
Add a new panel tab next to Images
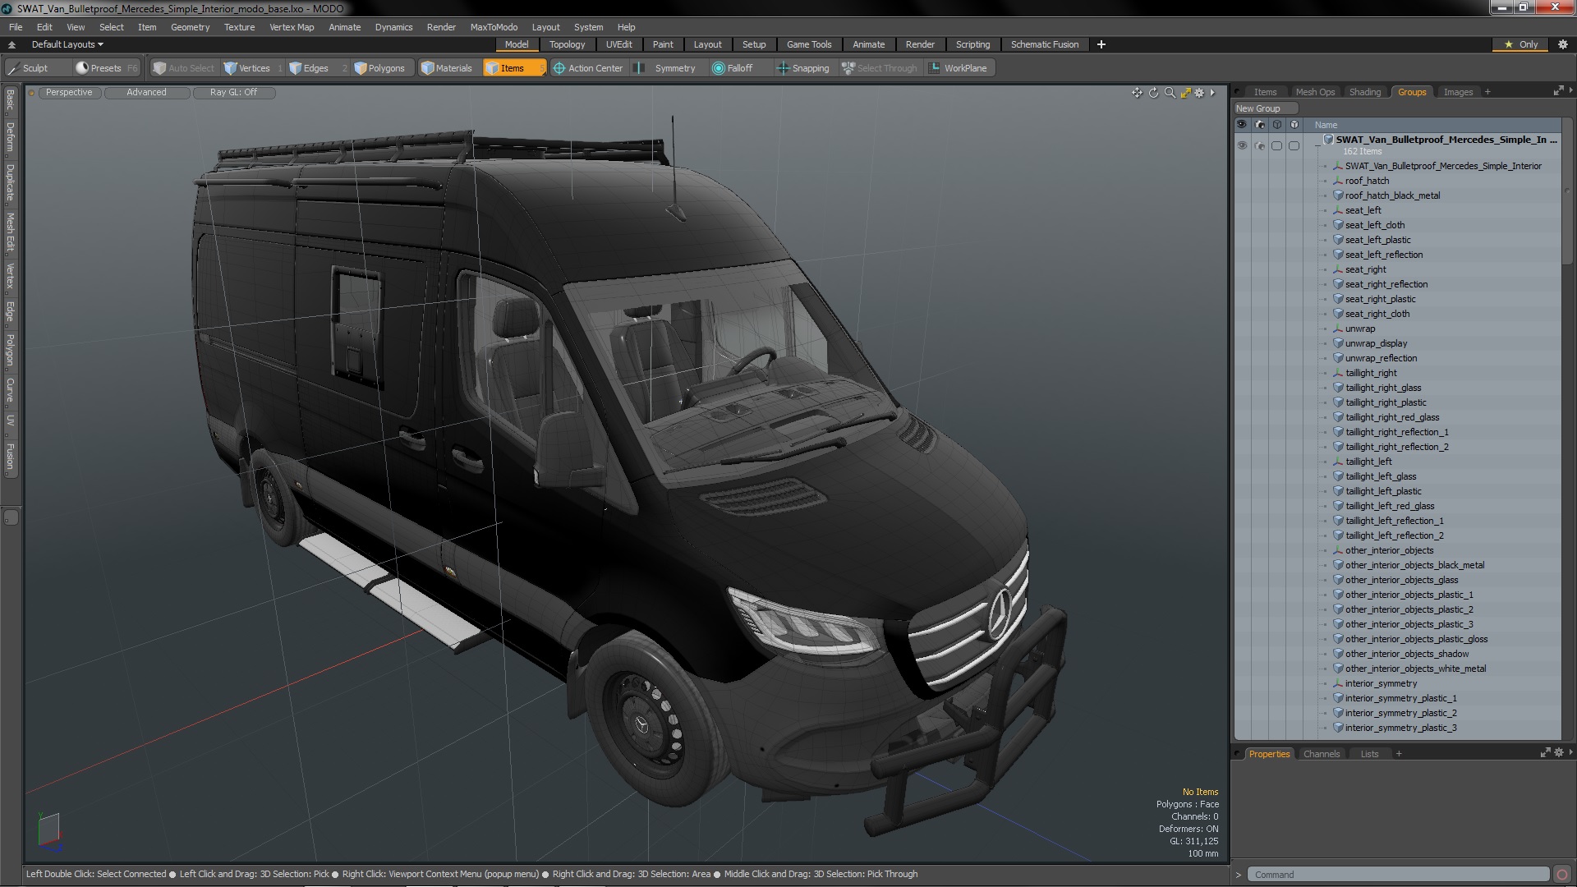tap(1487, 92)
